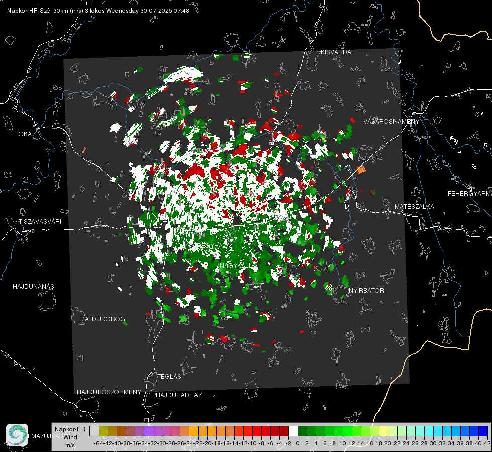Click the partly cut-off FEHÉRGYARMAT label

(470, 194)
